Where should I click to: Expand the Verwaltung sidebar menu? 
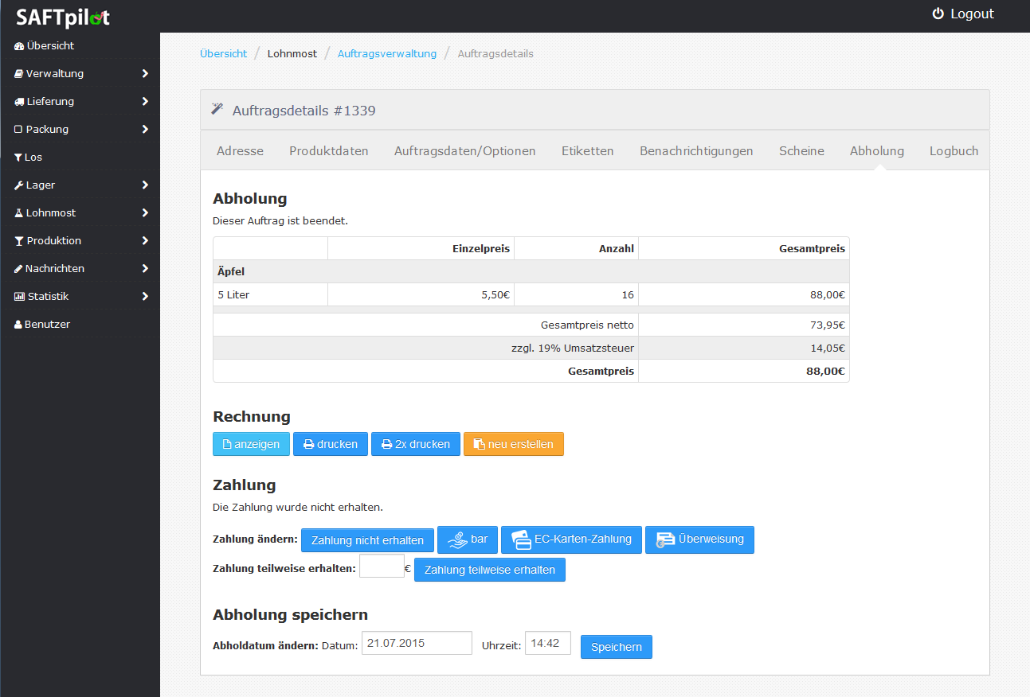coord(145,74)
